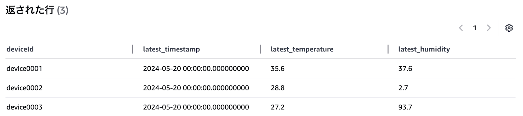Click the 返された行 (3) heading
This screenshot has width=523, height=116.
37,10
